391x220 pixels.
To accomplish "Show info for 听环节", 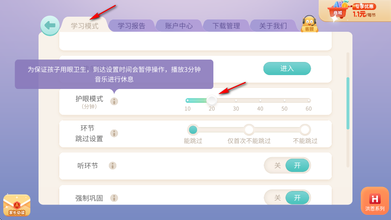I will click(x=113, y=166).
